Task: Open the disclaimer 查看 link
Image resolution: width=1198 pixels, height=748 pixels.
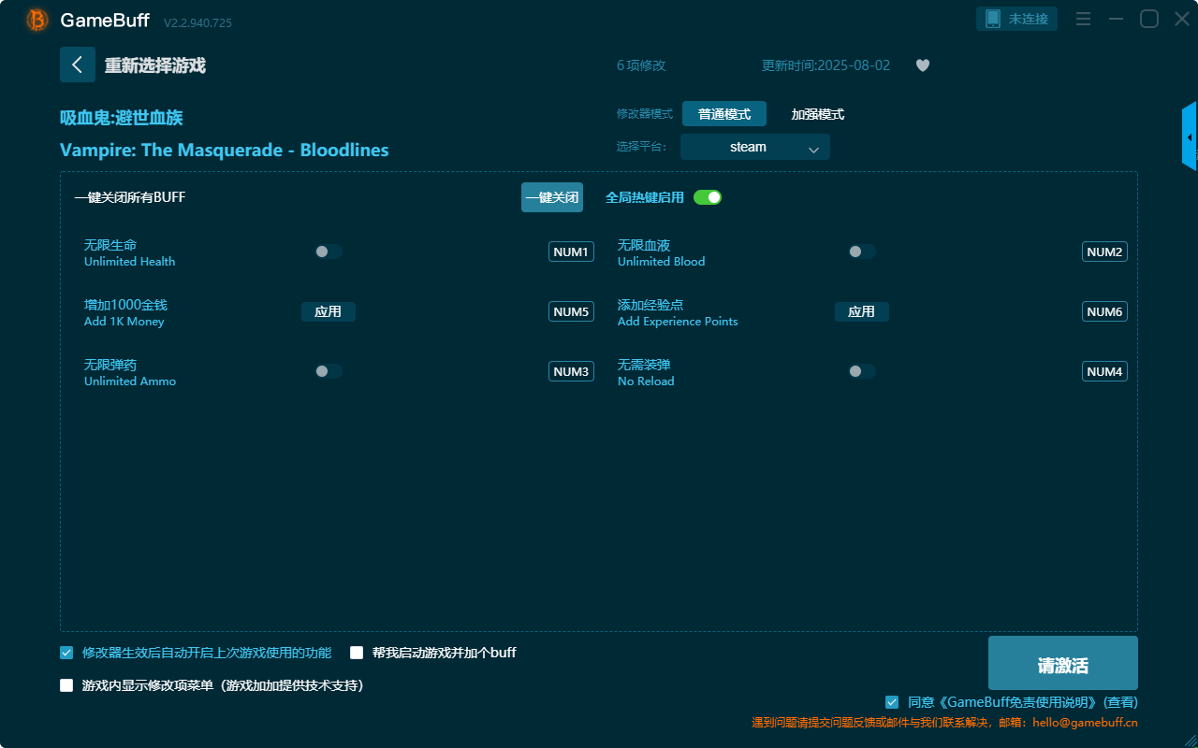Action: click(1120, 702)
